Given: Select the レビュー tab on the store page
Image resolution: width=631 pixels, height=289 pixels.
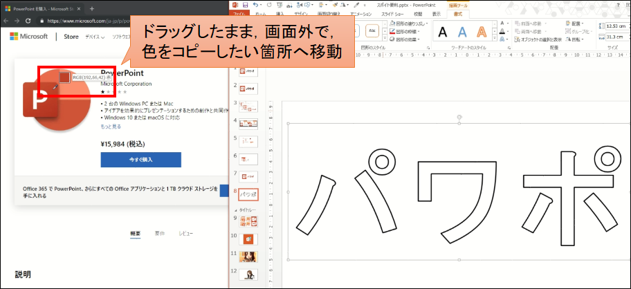Looking at the screenshot, I should pos(186,233).
